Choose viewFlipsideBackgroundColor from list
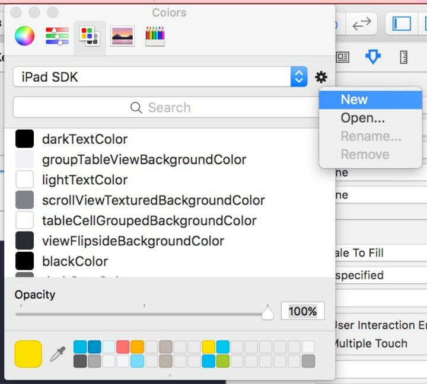 point(133,241)
